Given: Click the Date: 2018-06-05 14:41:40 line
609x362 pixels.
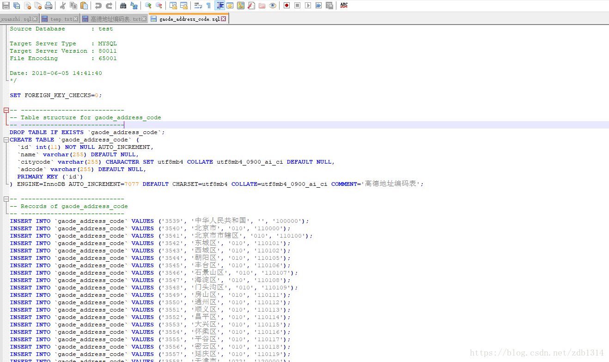Looking at the screenshot, I should [56, 73].
